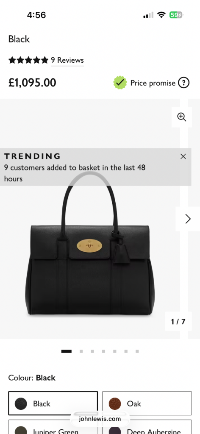Jump to the fourth image pagination dot
The image size is (200, 434).
(103, 351)
